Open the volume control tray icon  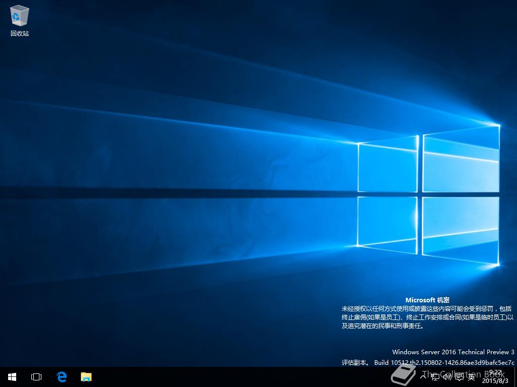(x=447, y=376)
